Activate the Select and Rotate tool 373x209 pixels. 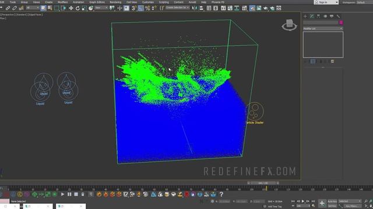78,8
